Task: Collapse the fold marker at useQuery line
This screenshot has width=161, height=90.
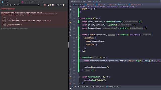Action: tap(79, 35)
